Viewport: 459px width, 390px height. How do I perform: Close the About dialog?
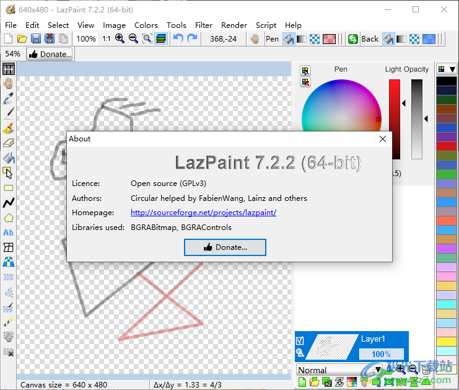pos(383,139)
